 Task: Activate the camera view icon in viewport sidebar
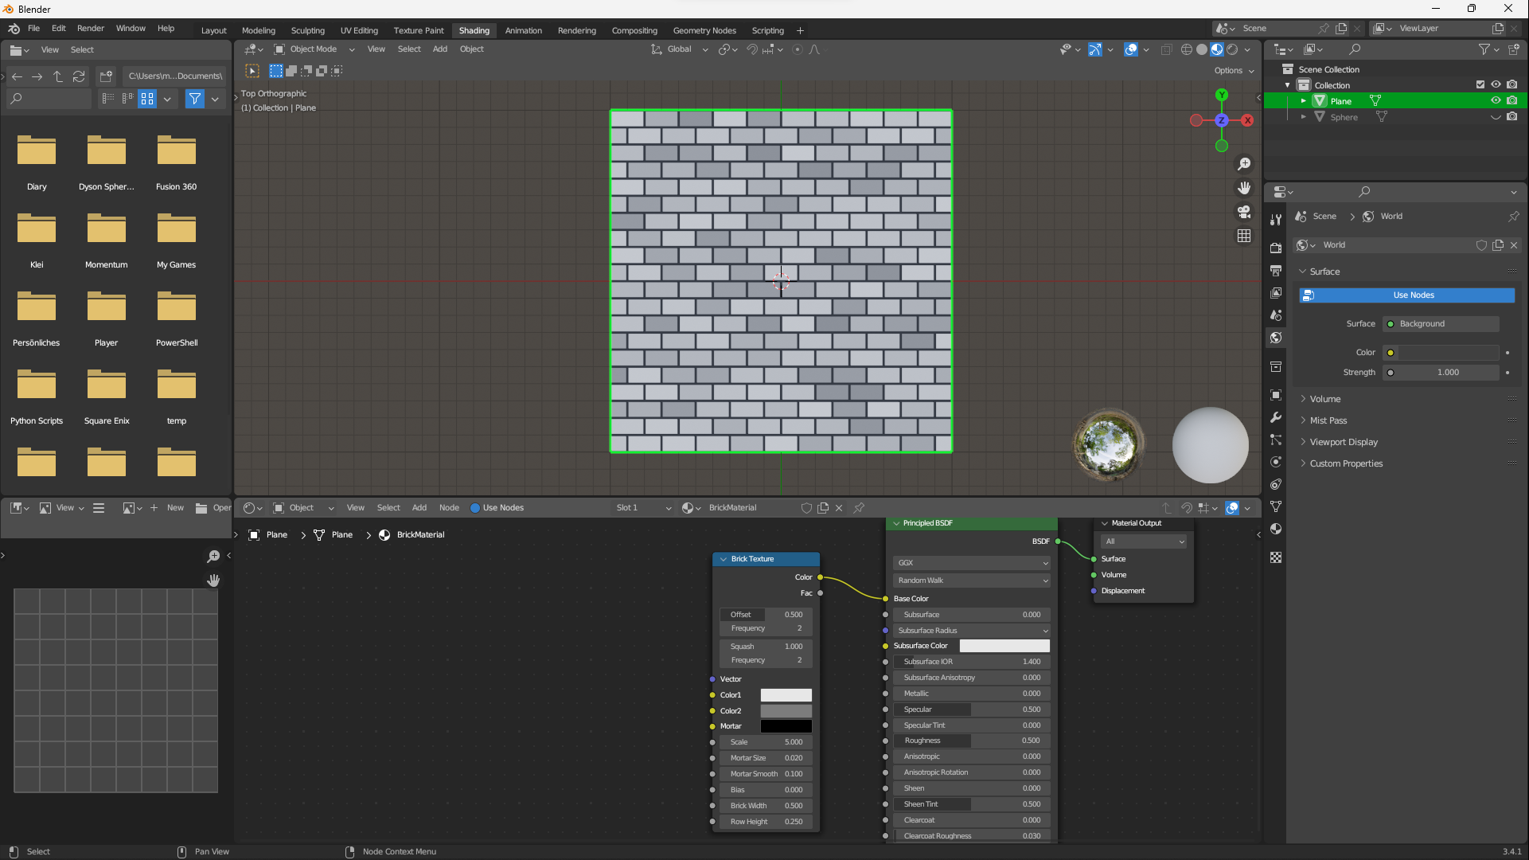[1243, 212]
